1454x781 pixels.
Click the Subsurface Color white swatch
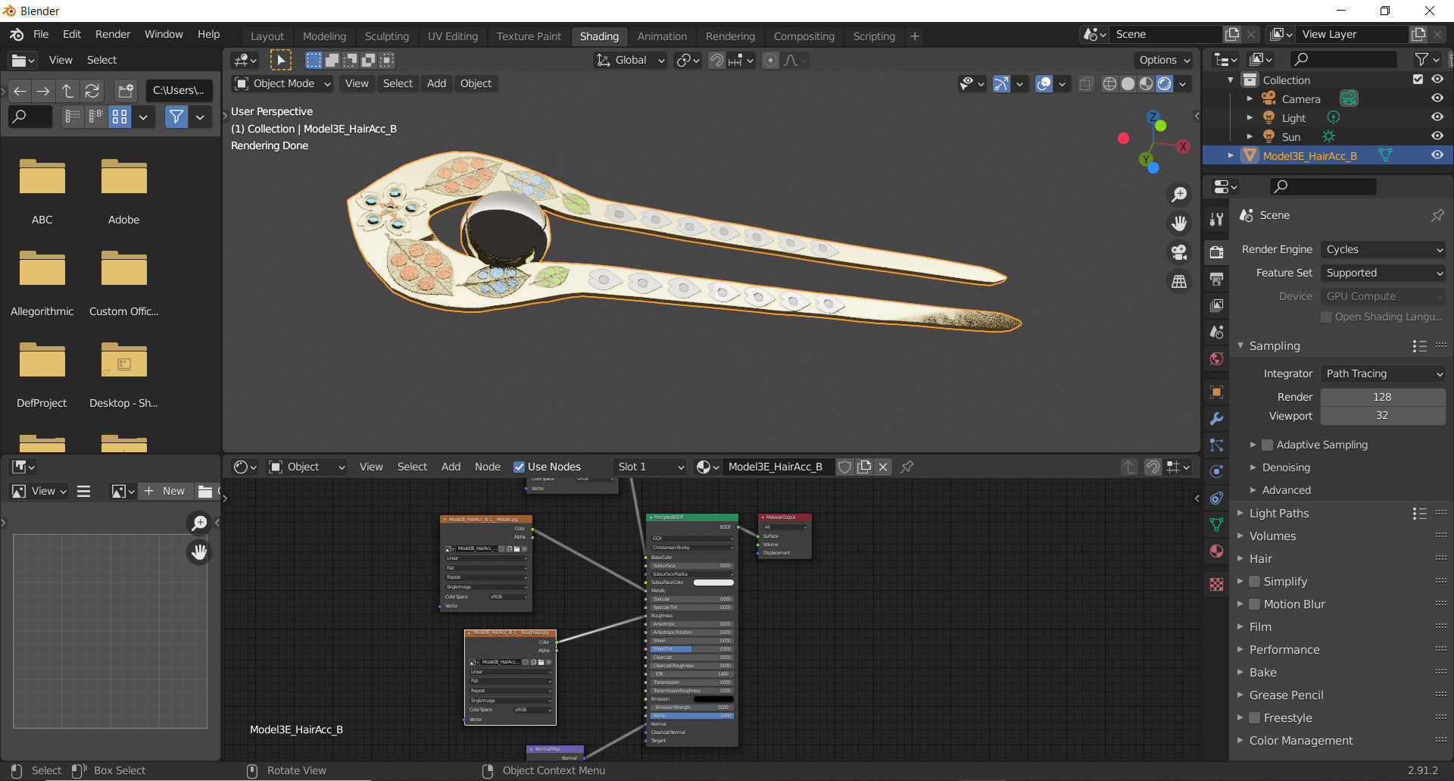(713, 583)
